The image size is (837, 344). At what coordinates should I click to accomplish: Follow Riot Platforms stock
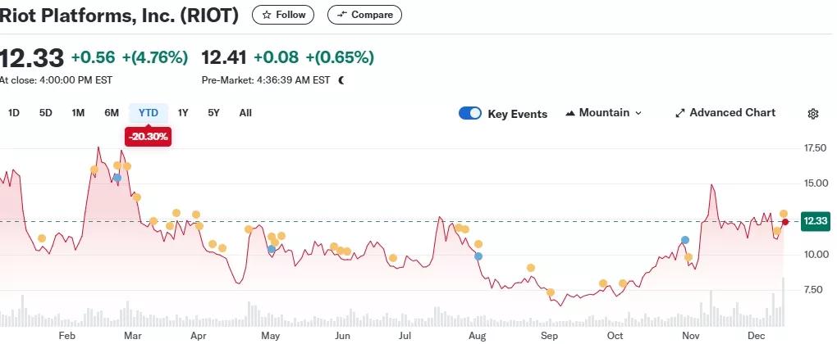[283, 15]
